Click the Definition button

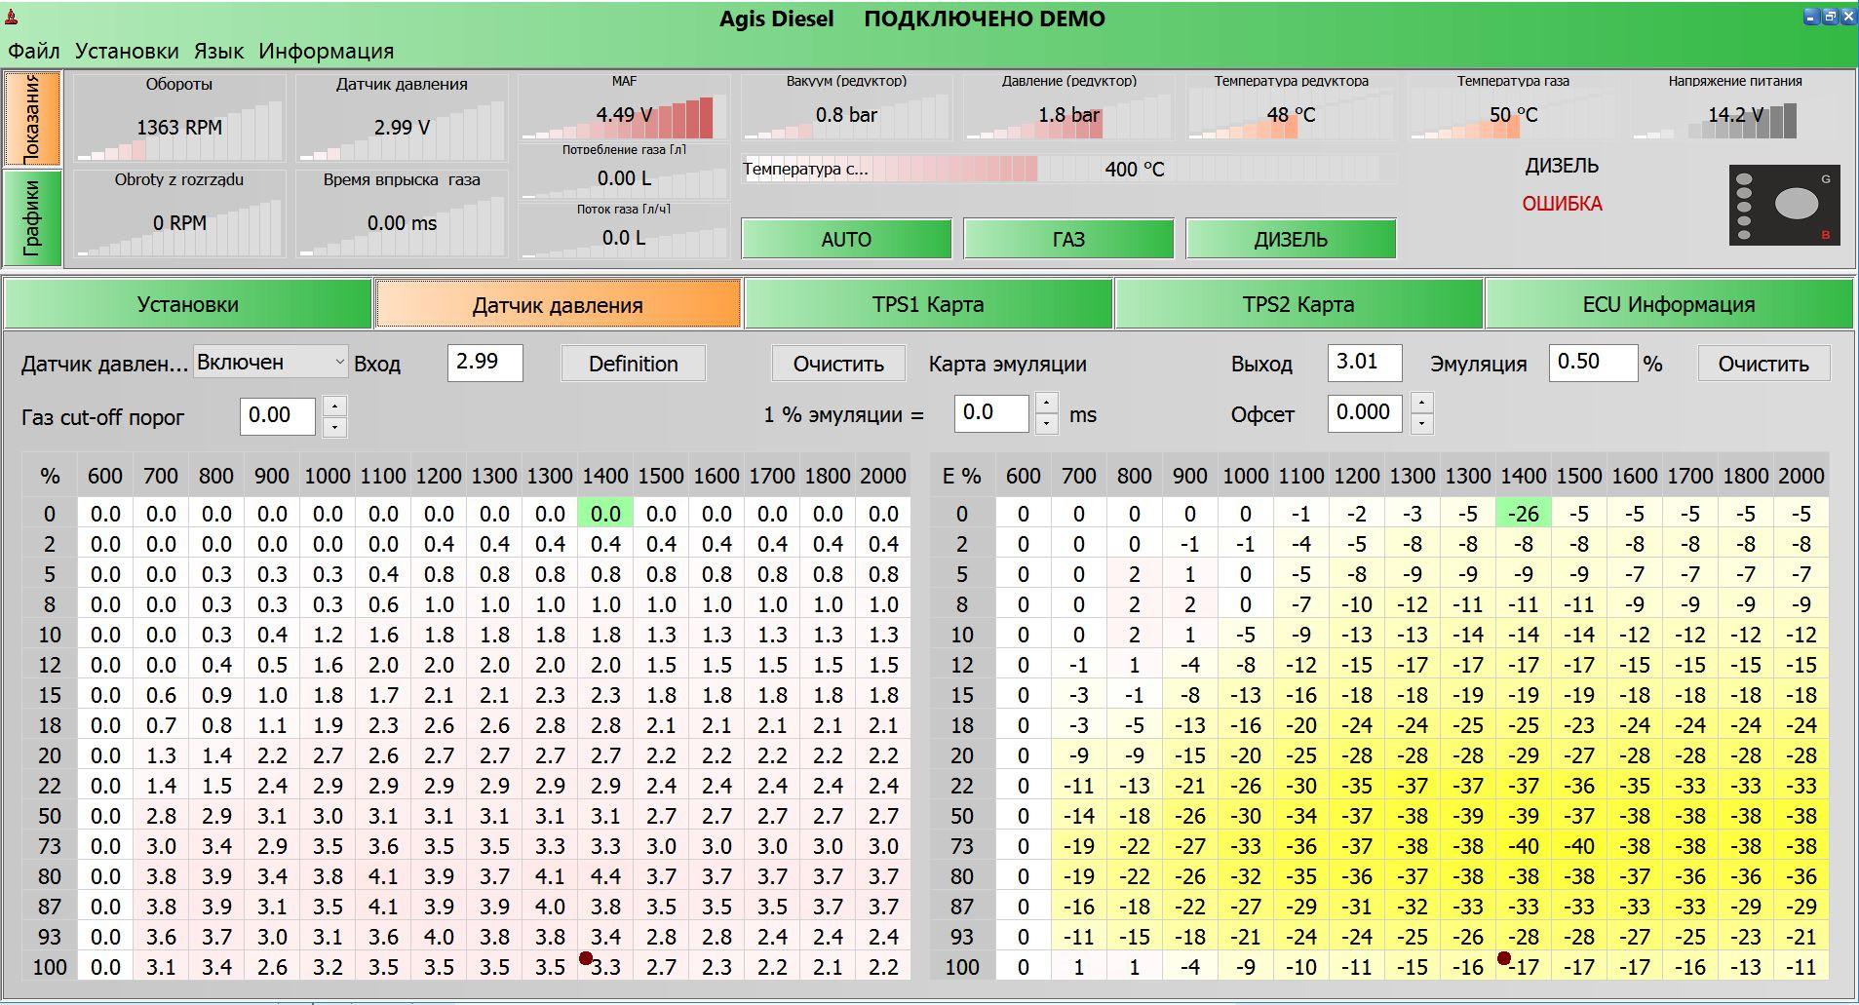634,364
